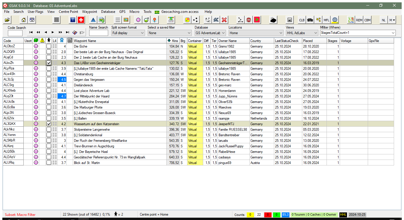This screenshot has height=220, width=404.
Task: Check user flag for Die Eiche
Action: pos(49,46)
